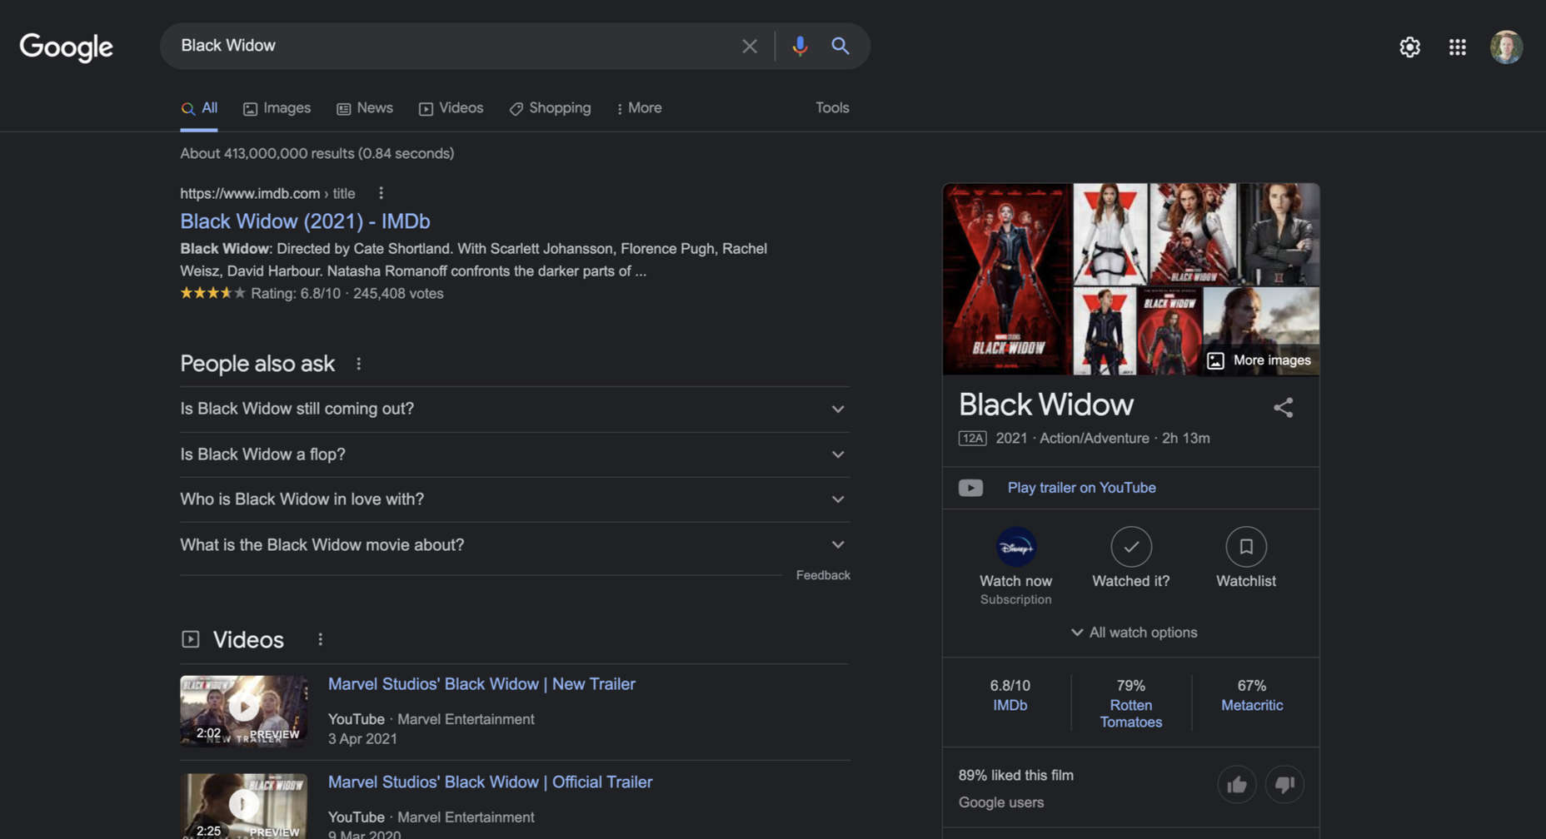Start voice search with the microphone icon
This screenshot has width=1546, height=839.
(800, 46)
